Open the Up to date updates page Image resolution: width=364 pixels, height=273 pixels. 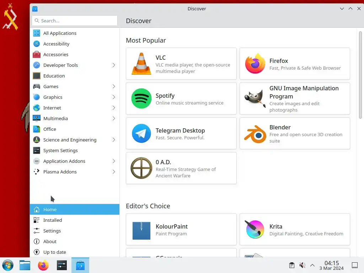tap(75, 252)
